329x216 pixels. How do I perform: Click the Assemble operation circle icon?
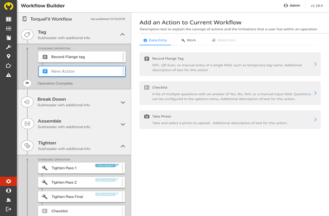pyautogui.click(x=27, y=124)
